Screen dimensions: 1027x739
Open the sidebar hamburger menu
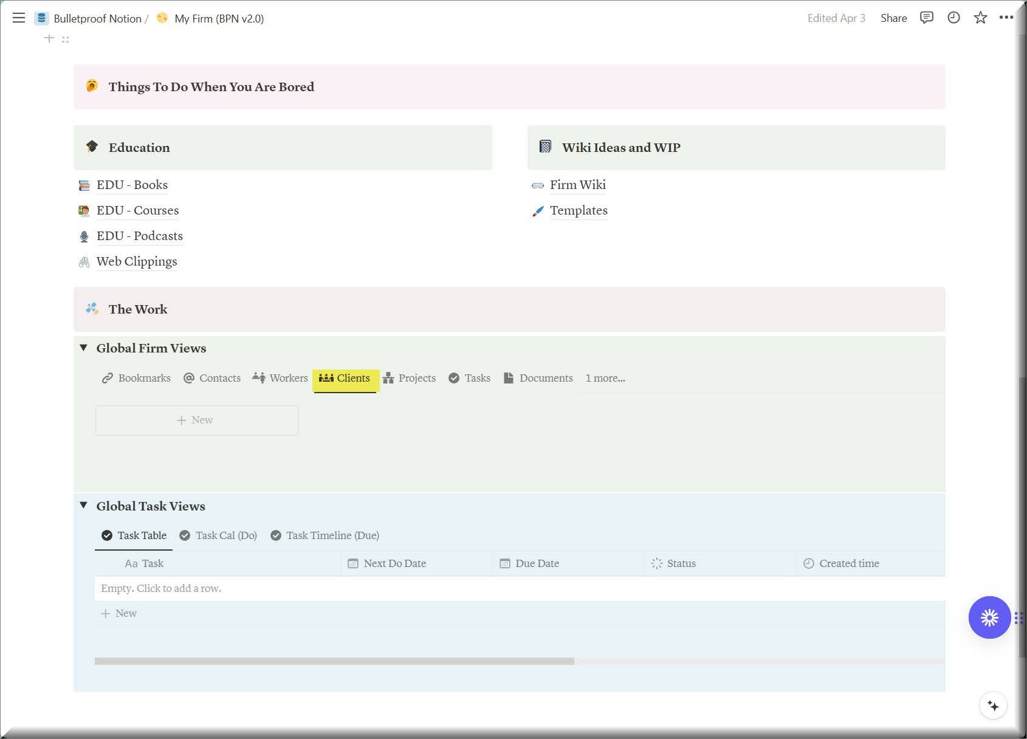pyautogui.click(x=19, y=18)
